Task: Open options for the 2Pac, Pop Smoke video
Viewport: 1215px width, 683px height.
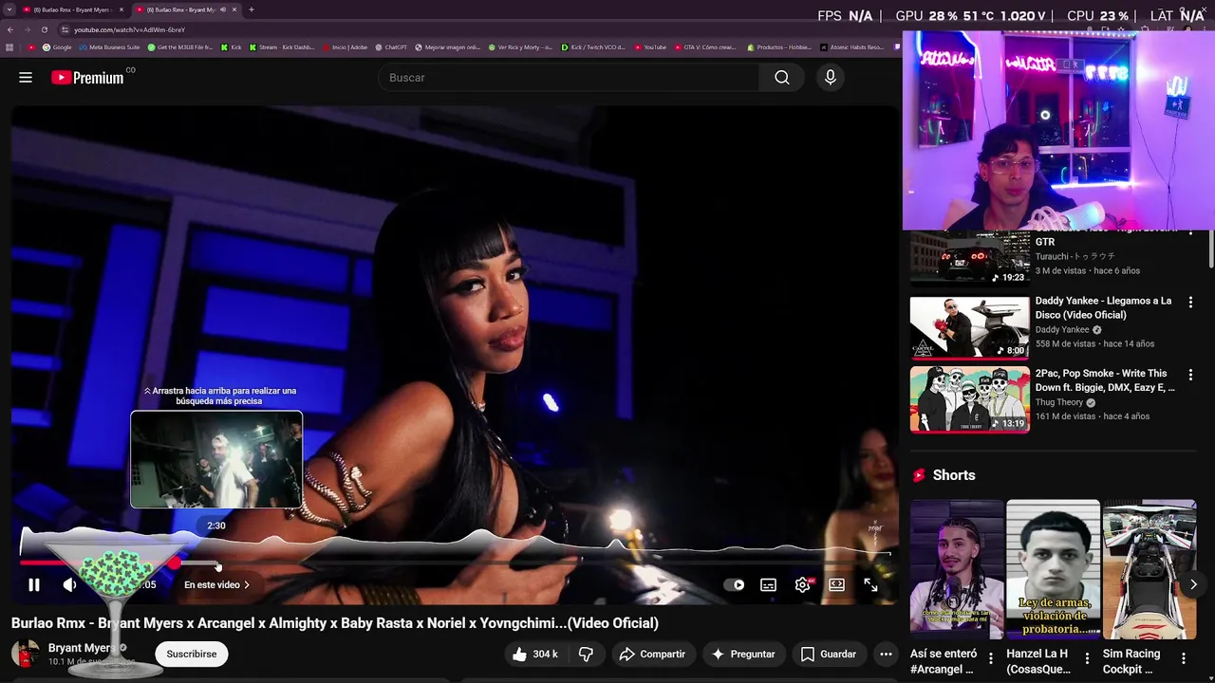Action: click(x=1190, y=376)
